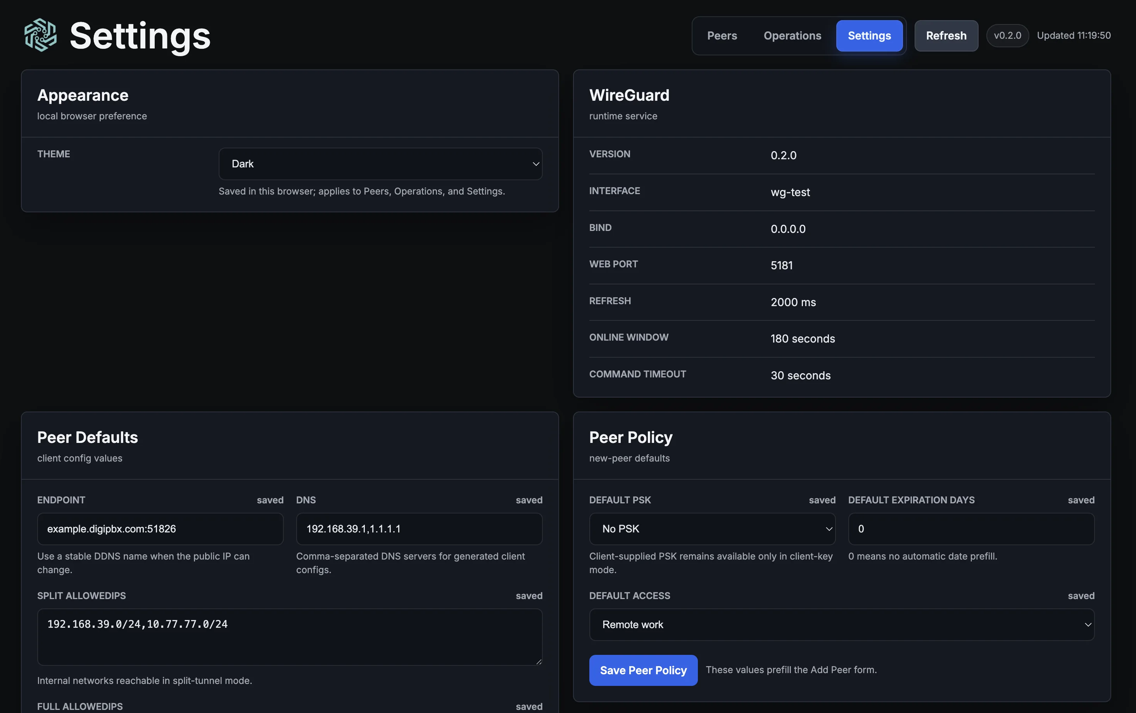Open the Theme dropdown showing Dark
Screen dimensions: 1136x713
click(x=380, y=164)
